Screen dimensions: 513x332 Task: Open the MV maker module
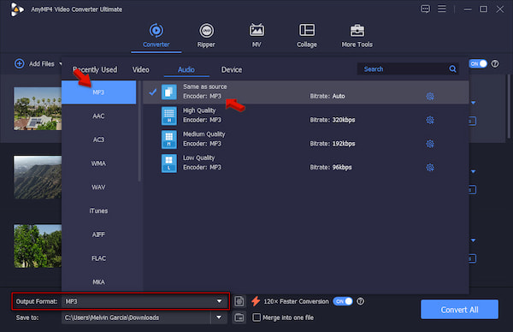point(256,35)
